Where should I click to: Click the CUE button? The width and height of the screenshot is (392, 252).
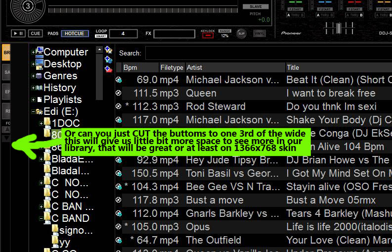coord(35,33)
